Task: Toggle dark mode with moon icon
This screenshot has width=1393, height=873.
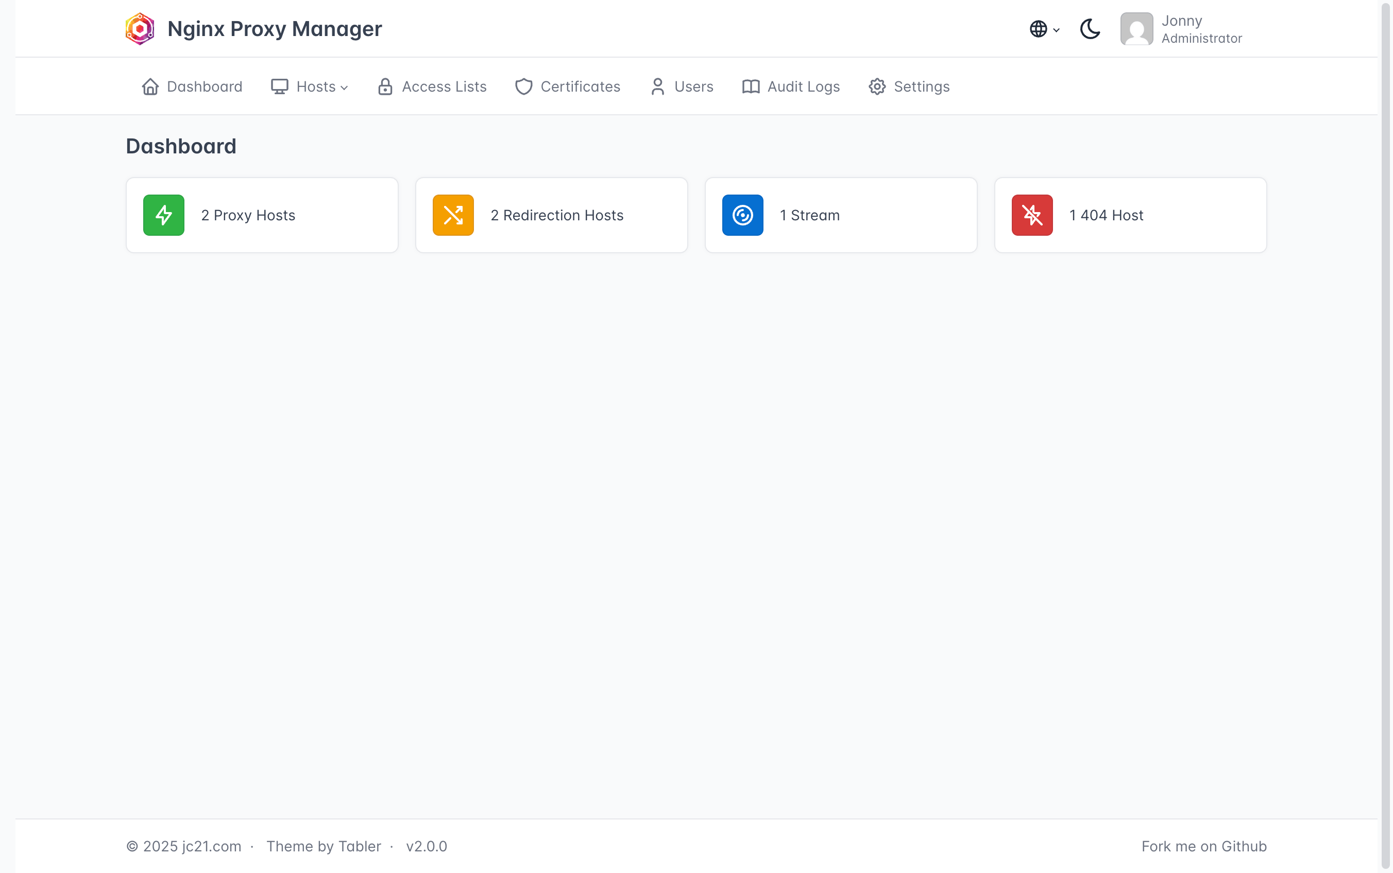Action: point(1090,29)
